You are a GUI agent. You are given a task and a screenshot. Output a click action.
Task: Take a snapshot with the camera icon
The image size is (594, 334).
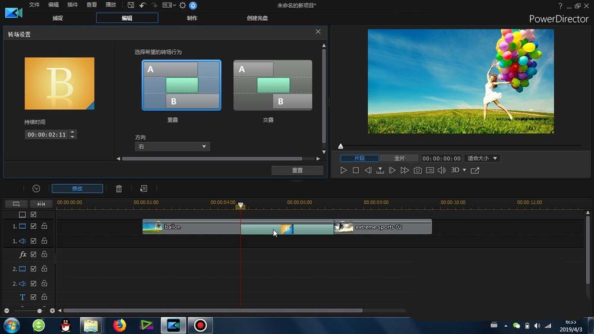tap(418, 171)
